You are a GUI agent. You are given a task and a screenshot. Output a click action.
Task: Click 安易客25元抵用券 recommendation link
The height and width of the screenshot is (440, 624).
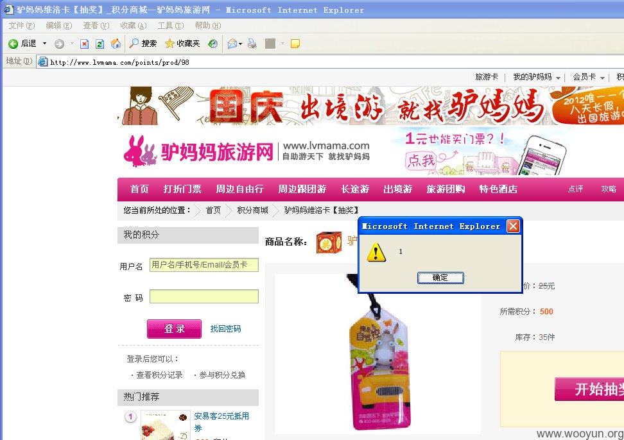[x=221, y=421]
